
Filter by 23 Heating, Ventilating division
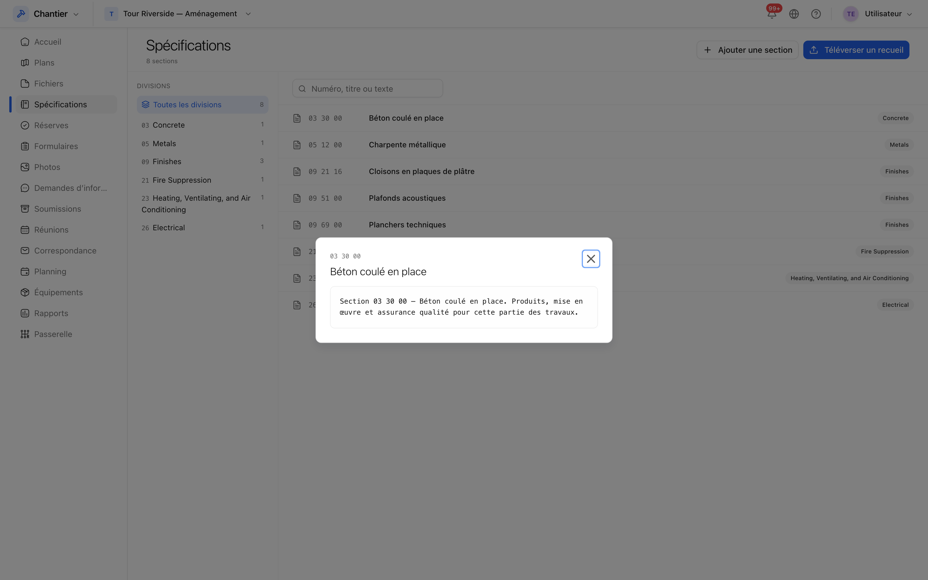pyautogui.click(x=202, y=204)
